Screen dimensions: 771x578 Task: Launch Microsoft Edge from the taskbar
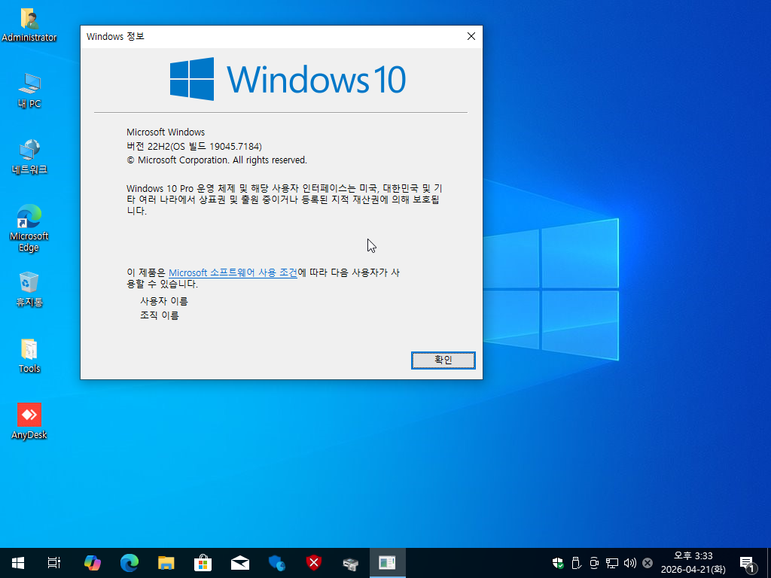[130, 563]
